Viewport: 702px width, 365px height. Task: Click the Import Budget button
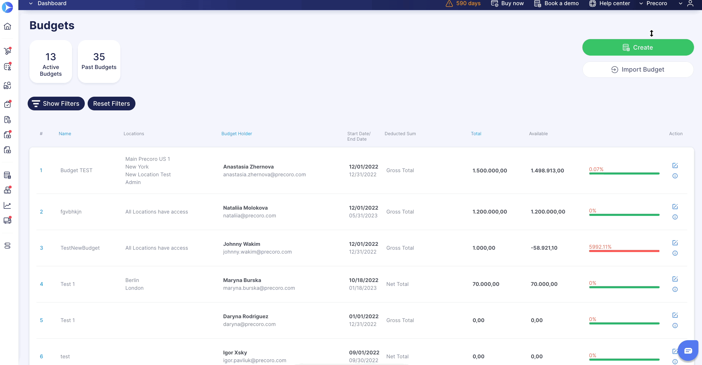[x=638, y=70]
